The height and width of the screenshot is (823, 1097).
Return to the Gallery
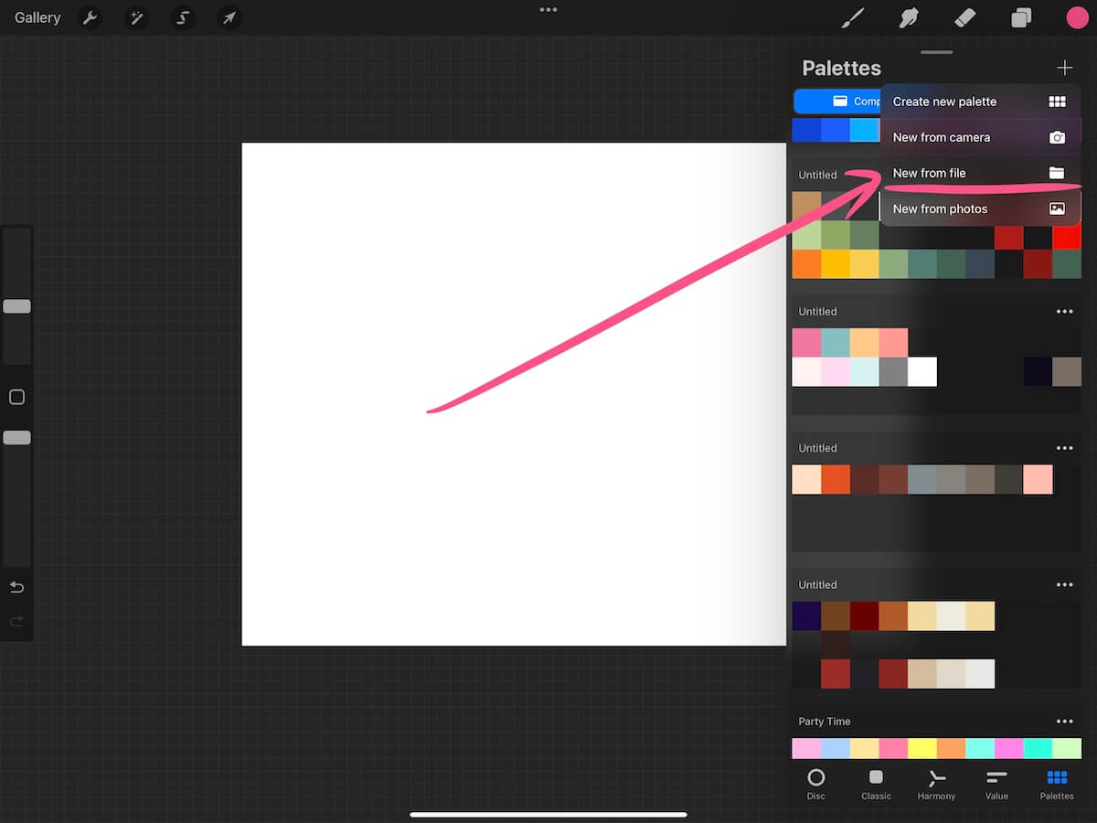coord(36,17)
